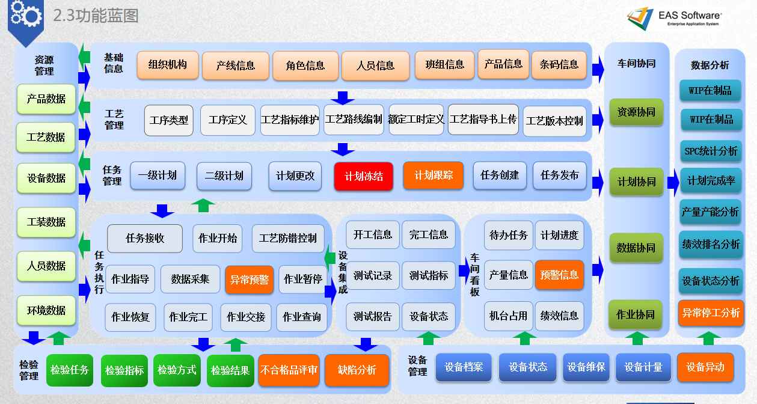The width and height of the screenshot is (757, 404).
Task: Select the 作业协同 box
Action: click(636, 314)
